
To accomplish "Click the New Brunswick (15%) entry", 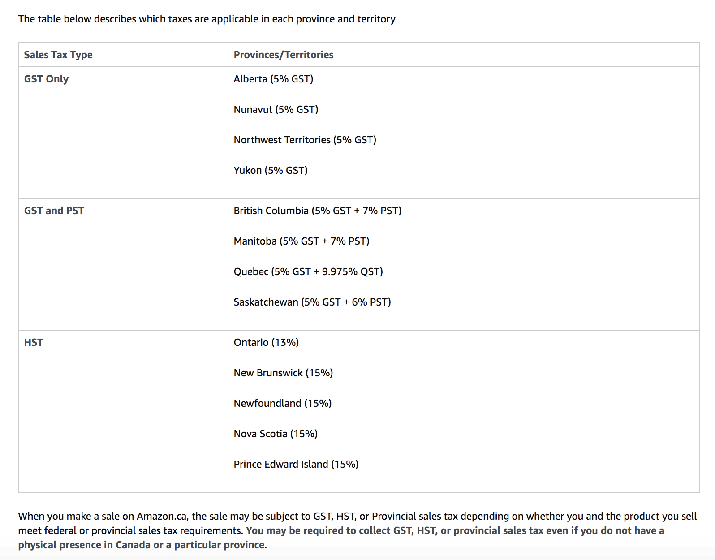I will tap(283, 373).
